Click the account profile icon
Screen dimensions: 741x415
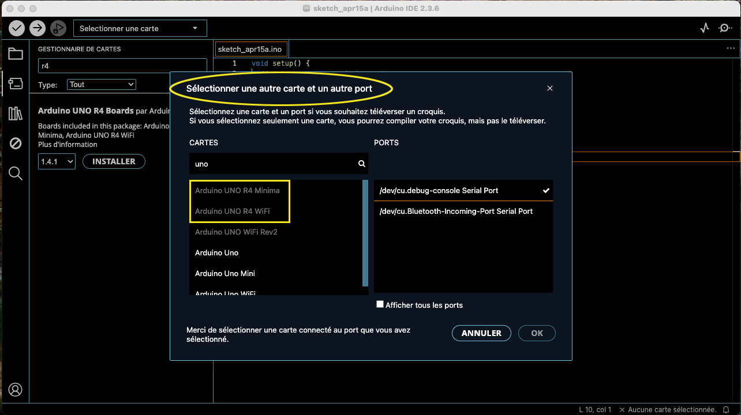(16, 390)
